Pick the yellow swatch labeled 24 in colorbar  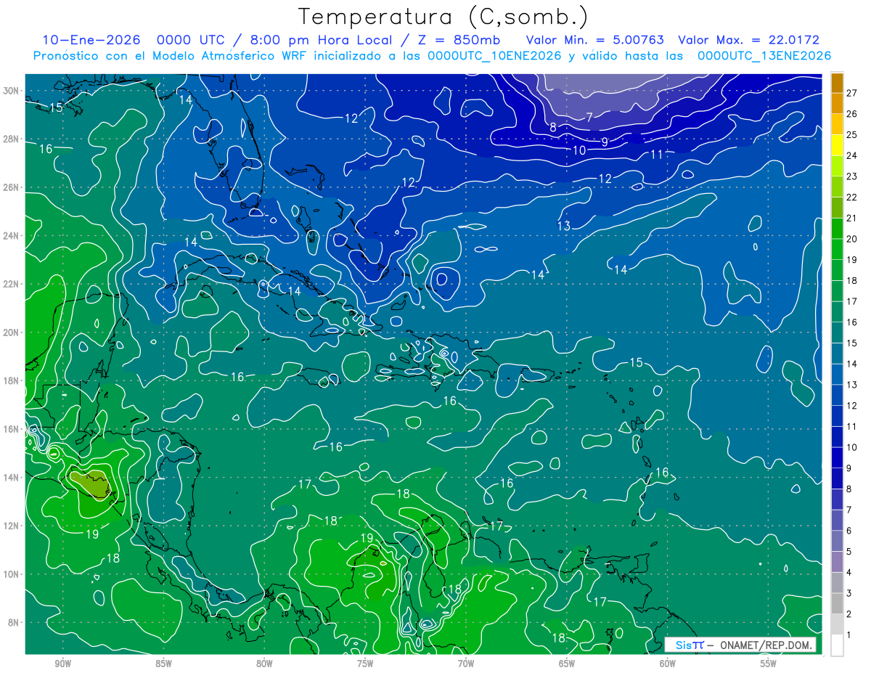point(838,145)
